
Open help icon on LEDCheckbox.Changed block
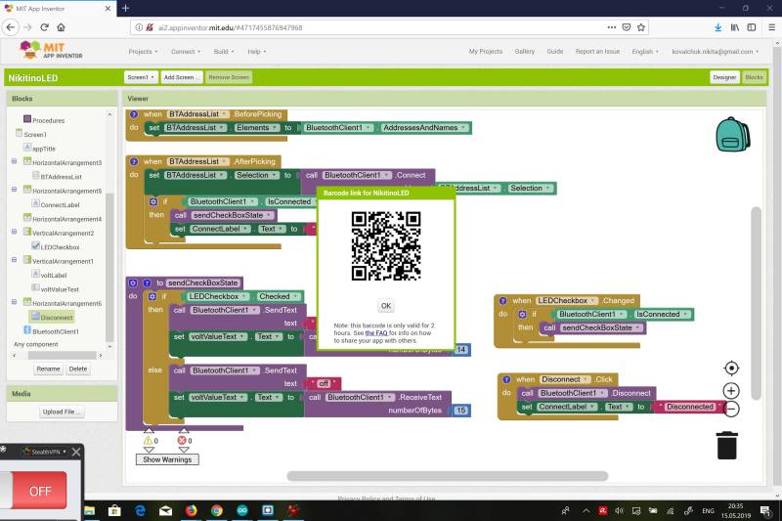click(x=502, y=301)
